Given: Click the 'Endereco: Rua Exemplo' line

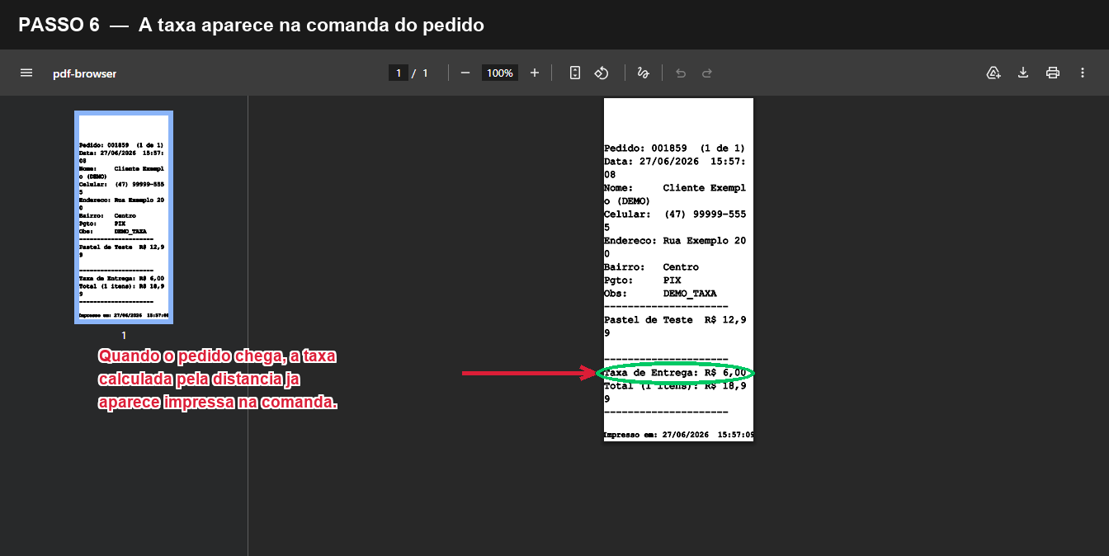Looking at the screenshot, I should 675,241.
